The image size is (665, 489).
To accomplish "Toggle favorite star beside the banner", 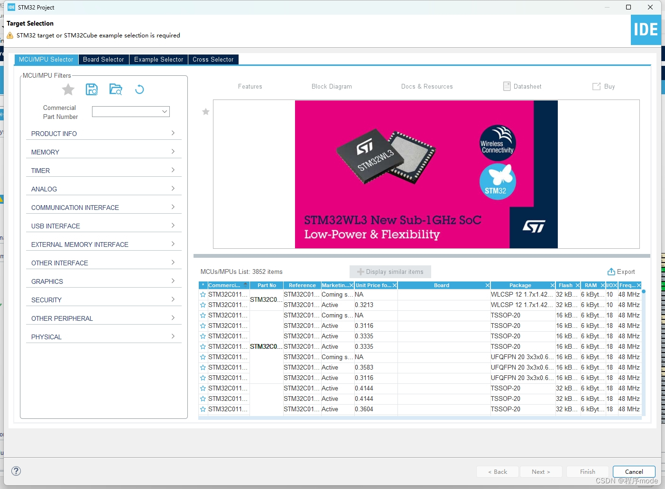I will point(206,112).
